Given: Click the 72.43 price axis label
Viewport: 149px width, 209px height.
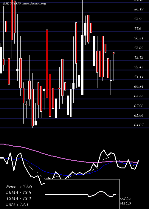Looking at the screenshot, I should 139,67.
